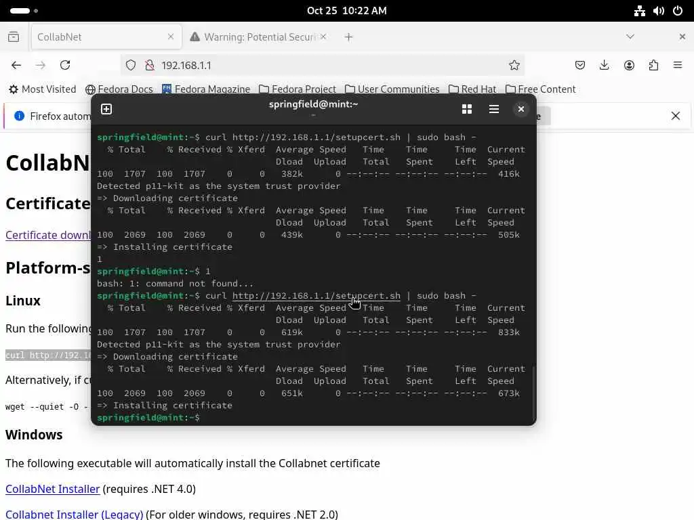
Task: Open Most Visited bookmarks
Action: [43, 89]
